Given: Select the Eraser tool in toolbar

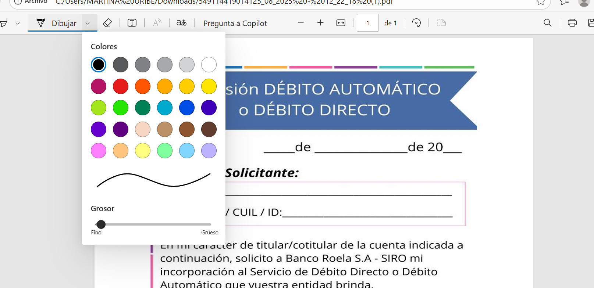Looking at the screenshot, I should 107,23.
